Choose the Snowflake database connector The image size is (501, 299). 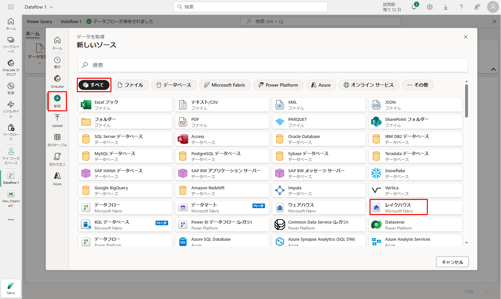click(x=415, y=174)
